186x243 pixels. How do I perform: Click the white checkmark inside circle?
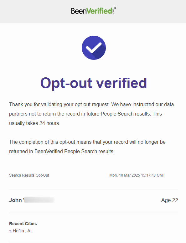tap(94, 48)
